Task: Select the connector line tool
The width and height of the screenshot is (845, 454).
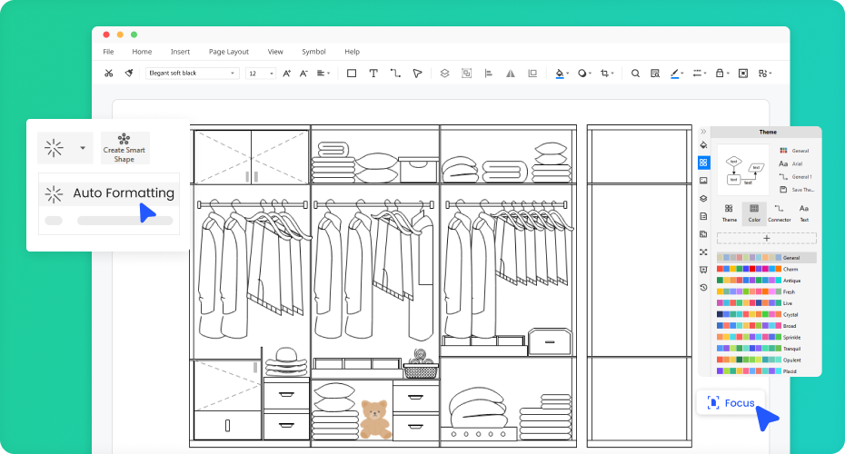Action: pyautogui.click(x=395, y=74)
